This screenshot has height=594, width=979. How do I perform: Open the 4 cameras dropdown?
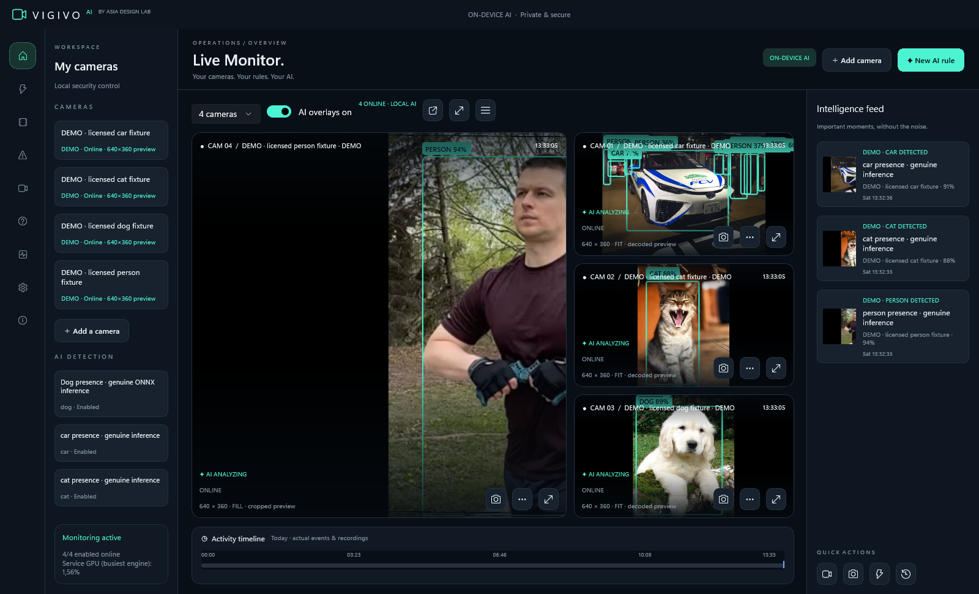tap(226, 114)
